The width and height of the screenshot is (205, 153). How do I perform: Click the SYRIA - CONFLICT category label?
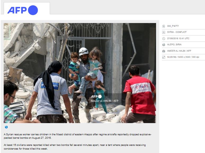[177, 32]
